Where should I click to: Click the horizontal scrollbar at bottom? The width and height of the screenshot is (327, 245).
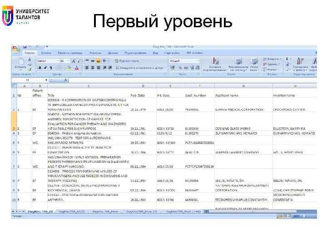(x=252, y=212)
